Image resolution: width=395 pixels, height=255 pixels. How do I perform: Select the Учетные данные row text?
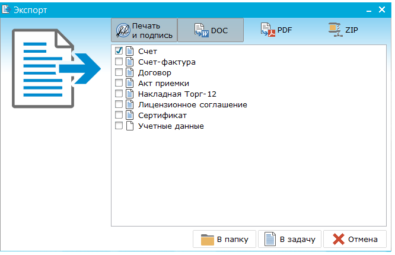(171, 126)
